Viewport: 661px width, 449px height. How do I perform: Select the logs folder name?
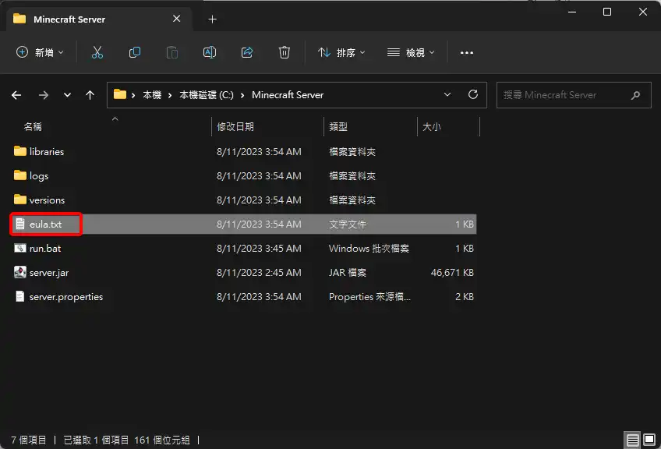(39, 176)
